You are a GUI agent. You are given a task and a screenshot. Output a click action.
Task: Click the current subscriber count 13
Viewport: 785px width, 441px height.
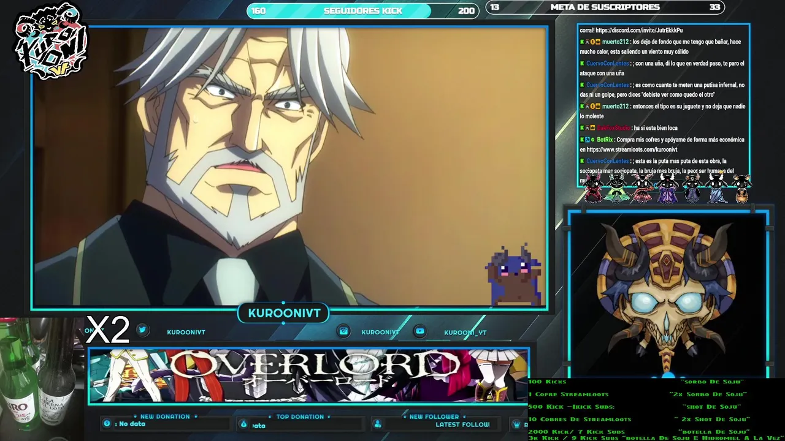(x=495, y=7)
